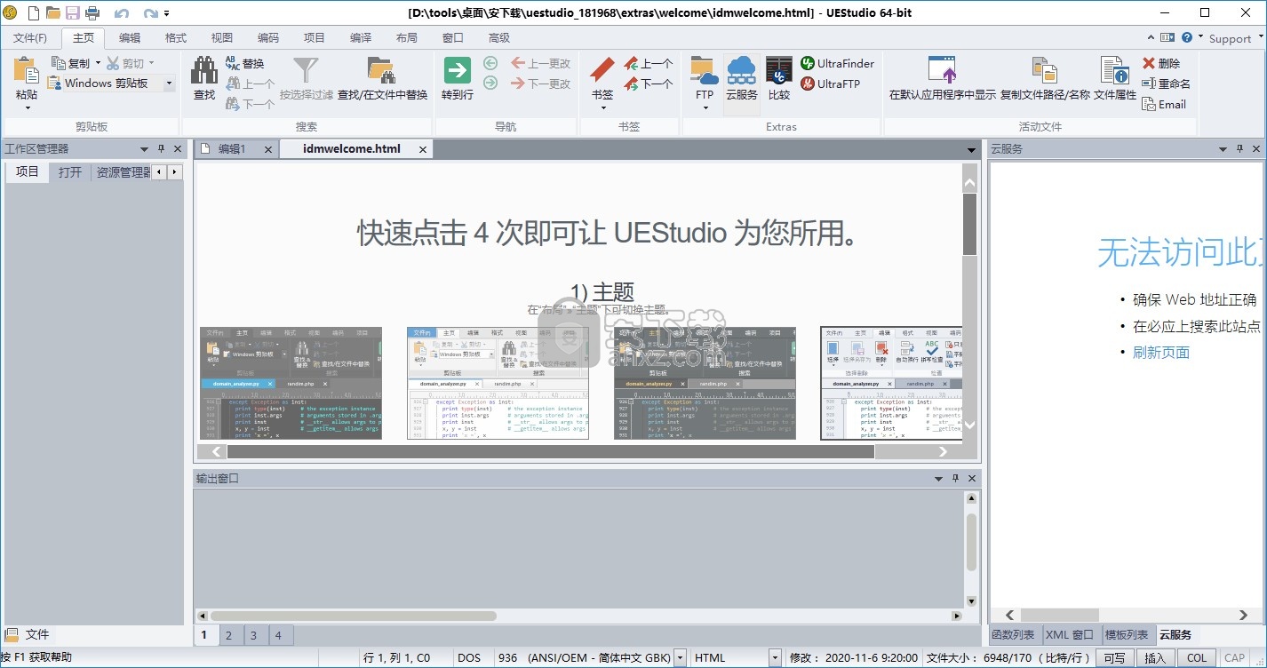Open the code page encoding dropdown in status bar
This screenshot has height=668, width=1267.
click(x=680, y=658)
